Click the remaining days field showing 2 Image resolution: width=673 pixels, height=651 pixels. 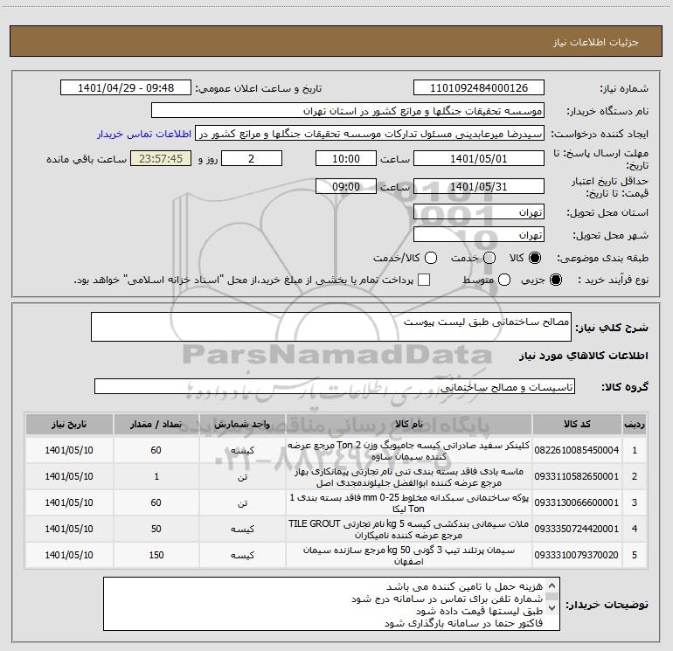[252, 159]
